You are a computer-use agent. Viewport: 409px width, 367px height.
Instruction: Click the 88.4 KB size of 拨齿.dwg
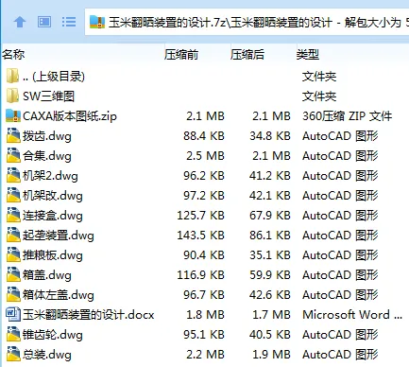204,136
